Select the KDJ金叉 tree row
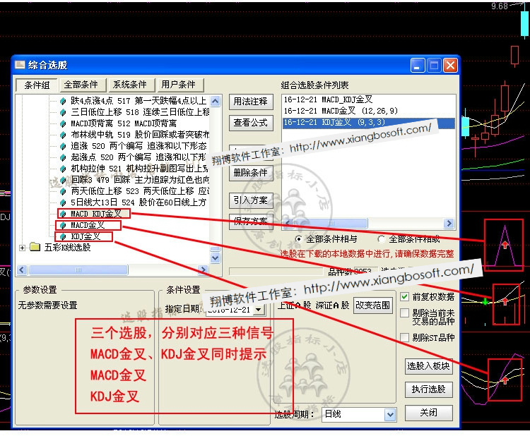 click(x=86, y=236)
